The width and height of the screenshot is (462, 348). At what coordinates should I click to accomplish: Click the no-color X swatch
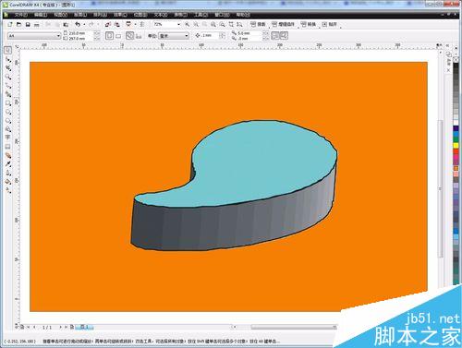456,59
